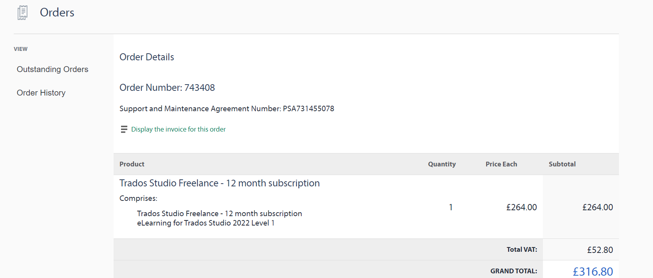The image size is (653, 278).
Task: Click the indented Trados Studio Freelance subscription item
Action: 219,213
